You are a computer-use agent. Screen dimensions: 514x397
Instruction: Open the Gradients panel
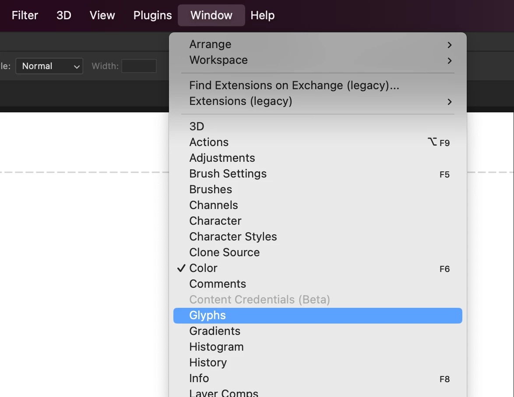point(215,331)
